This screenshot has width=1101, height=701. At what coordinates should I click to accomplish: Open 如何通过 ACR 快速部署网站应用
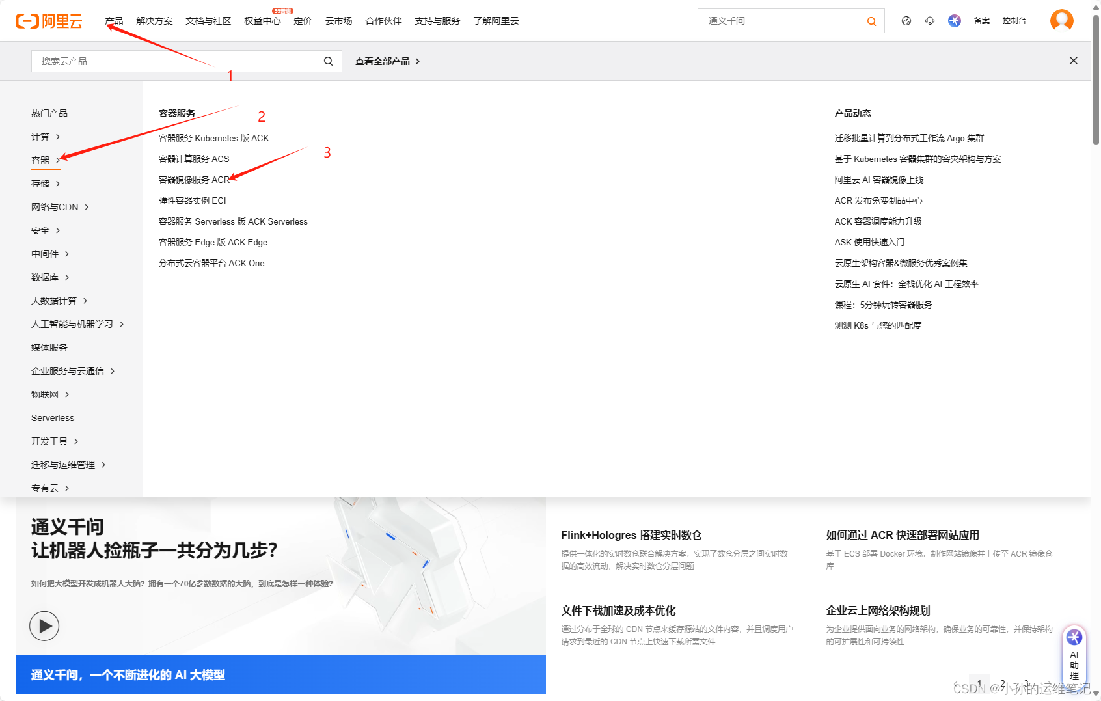pyautogui.click(x=903, y=535)
